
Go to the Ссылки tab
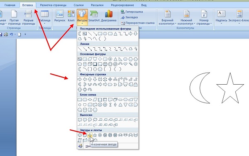click(78, 5)
